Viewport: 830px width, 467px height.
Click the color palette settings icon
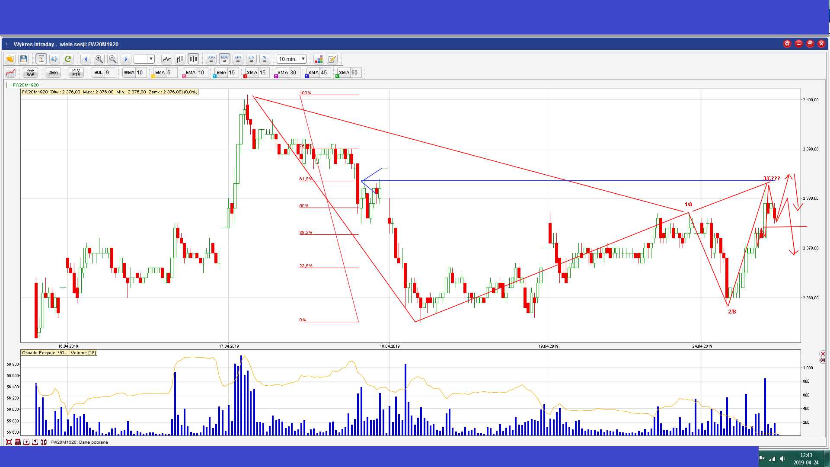319,59
